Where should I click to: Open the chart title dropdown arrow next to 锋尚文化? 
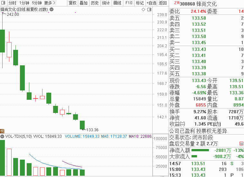coord(52,9)
